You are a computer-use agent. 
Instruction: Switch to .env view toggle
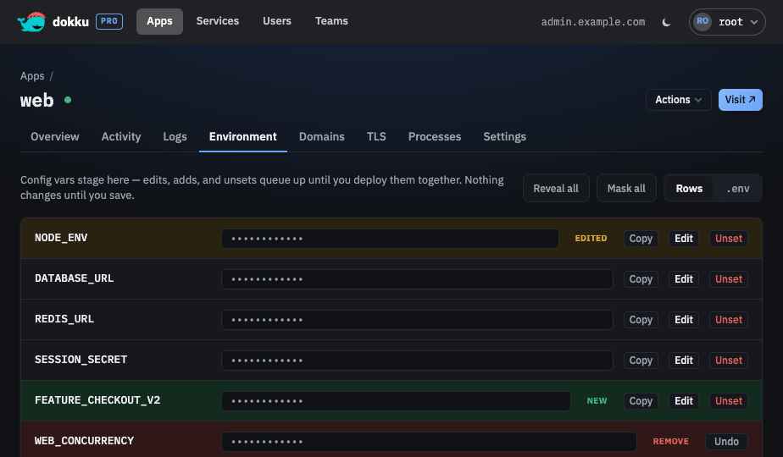(737, 189)
